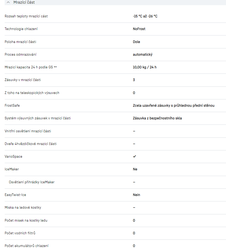Collapse the Mrazící část section chevron
The image size is (226, 248).
[8, 2]
